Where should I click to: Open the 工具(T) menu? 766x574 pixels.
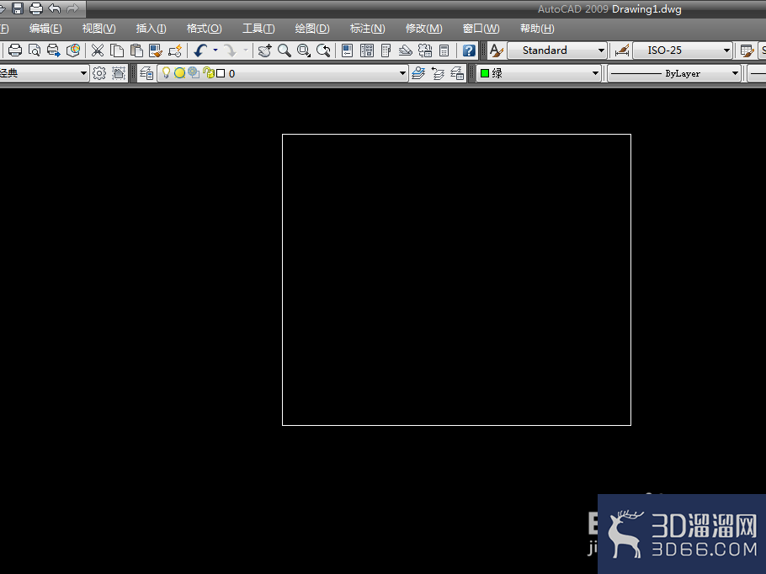click(258, 29)
